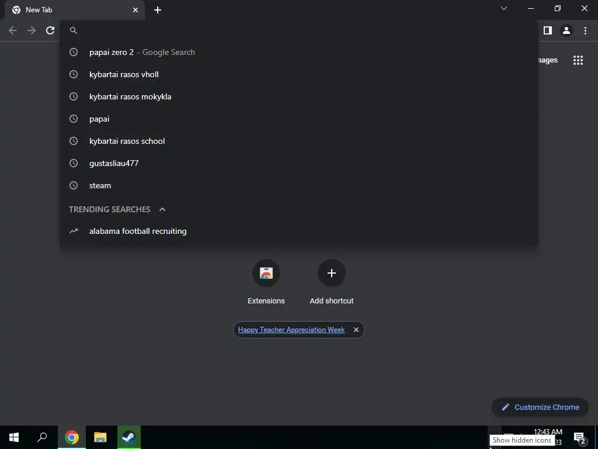Open Happy Teacher Appreciation Week link
The width and height of the screenshot is (598, 449).
291,330
